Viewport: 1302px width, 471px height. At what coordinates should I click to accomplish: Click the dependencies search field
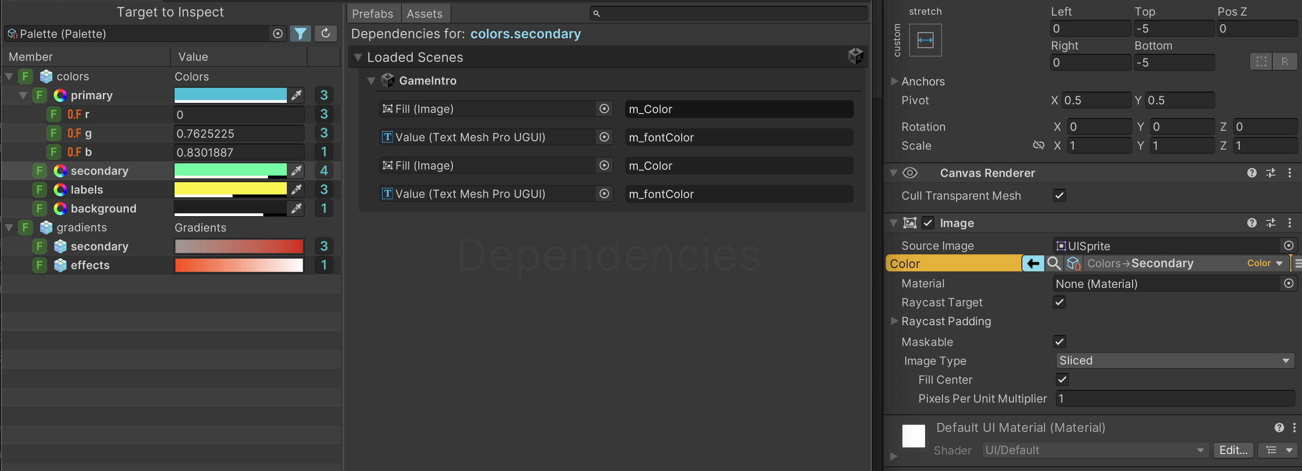coord(728,14)
